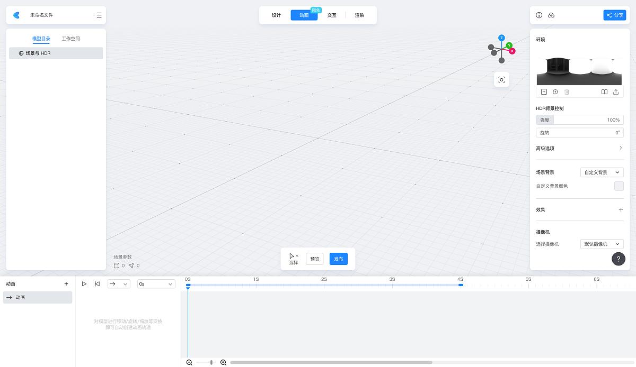The width and height of the screenshot is (636, 367).
Task: Click the 发布 publish button
Action: click(x=338, y=259)
